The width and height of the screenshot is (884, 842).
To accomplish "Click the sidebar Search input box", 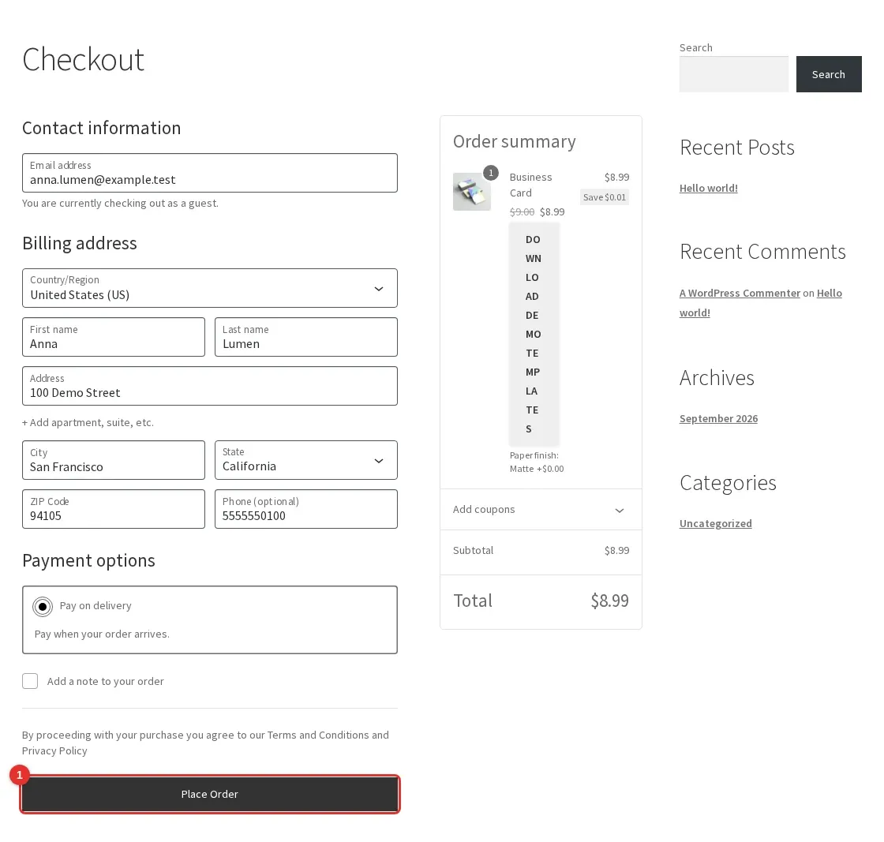I will [733, 74].
